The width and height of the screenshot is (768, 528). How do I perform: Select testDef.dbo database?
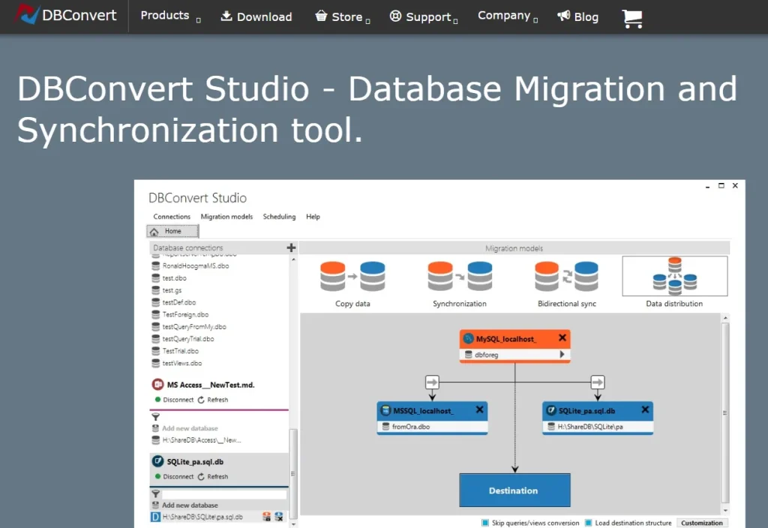174,303
